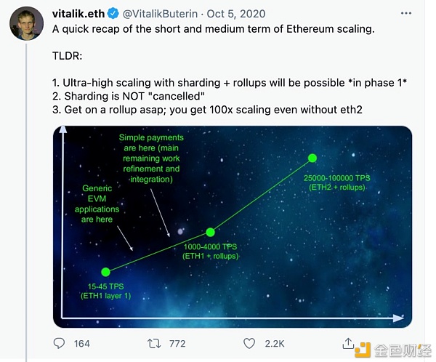This screenshot has width=436, height=362.
Task: Click the green dot above 15-45 TPS
Action: (x=105, y=272)
